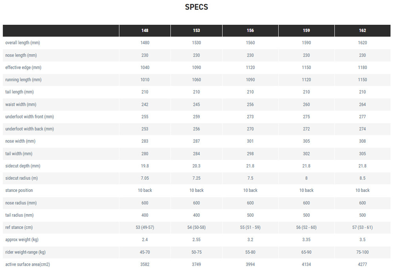Click the active surface area(cm2) row label
393x272 pixels.
pyautogui.click(x=28, y=265)
